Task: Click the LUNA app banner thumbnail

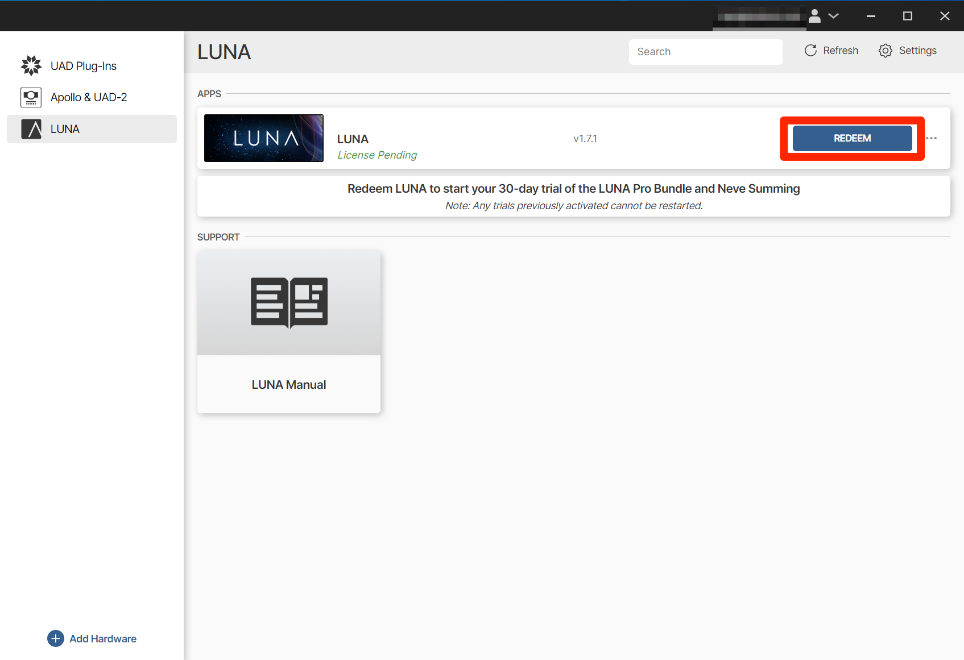Action: (x=264, y=138)
